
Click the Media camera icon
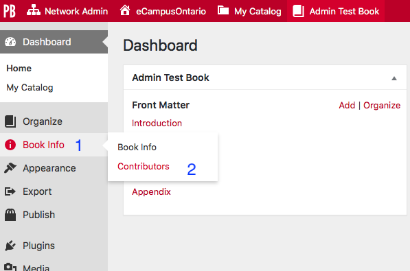coord(10,267)
